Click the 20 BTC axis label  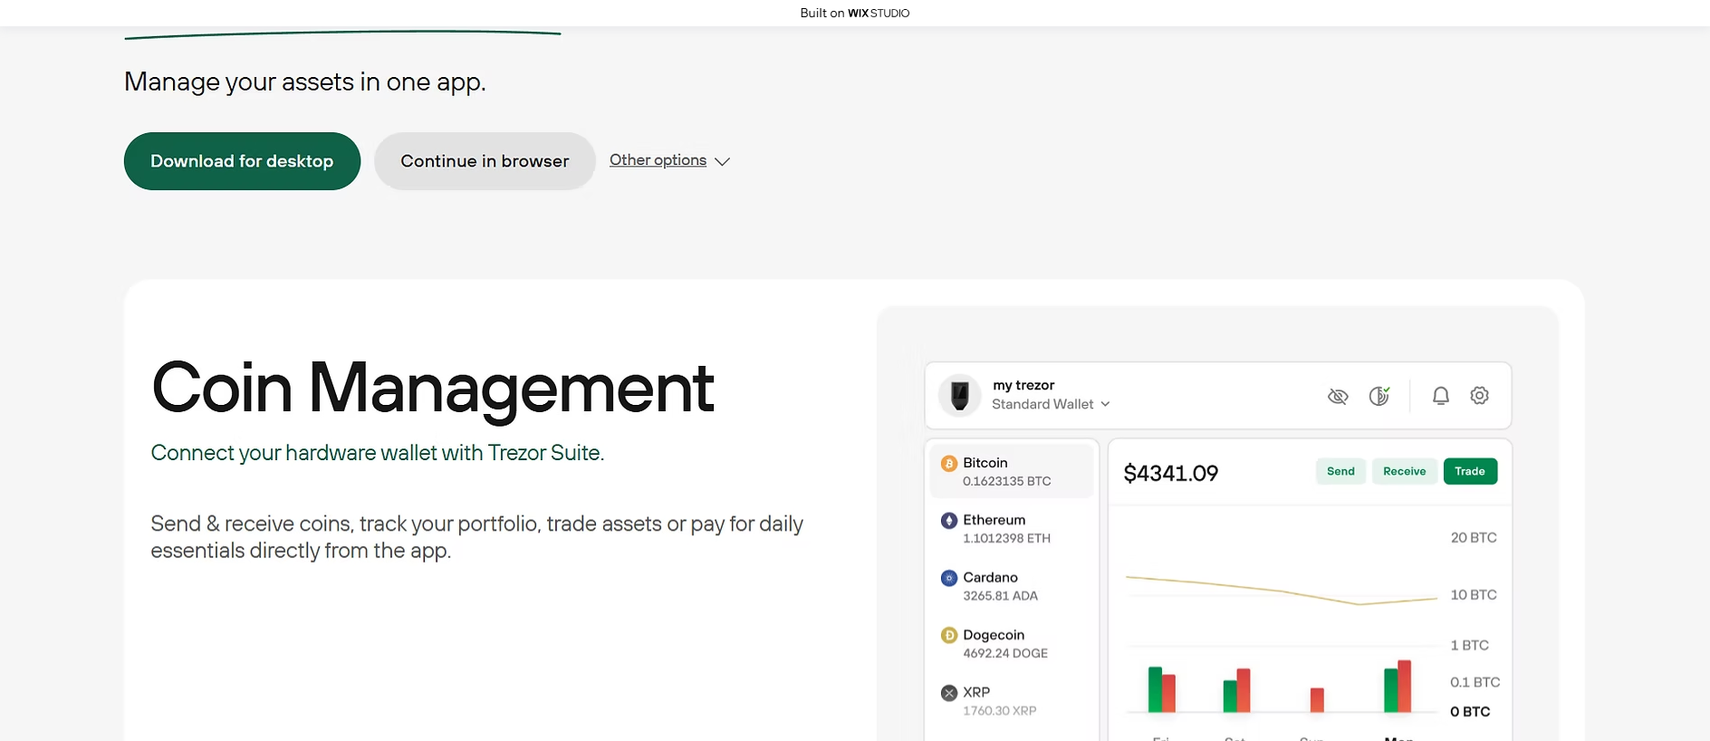coord(1474,537)
